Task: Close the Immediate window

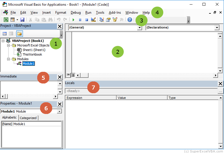Action: 60,77
